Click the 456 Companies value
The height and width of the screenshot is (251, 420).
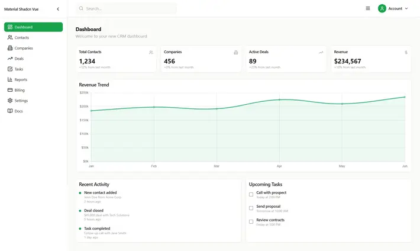(x=169, y=61)
